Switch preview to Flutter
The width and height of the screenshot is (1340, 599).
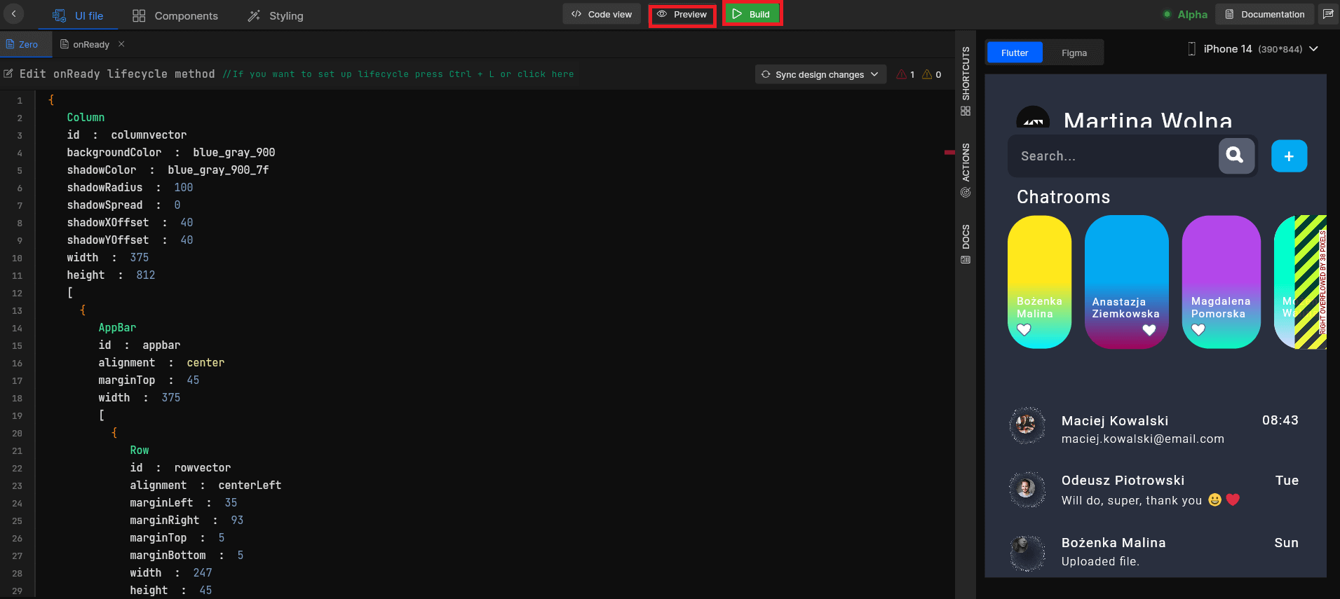pyautogui.click(x=1015, y=53)
